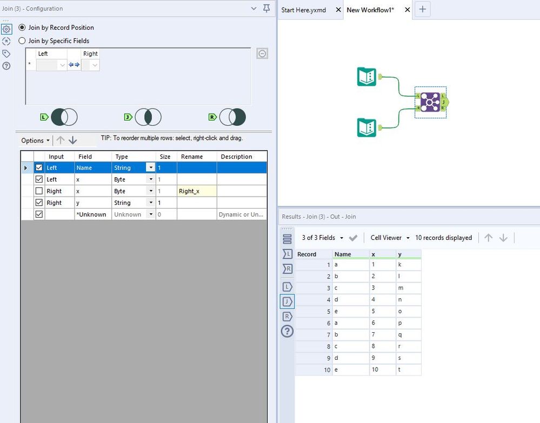Pin the Configuration window
540x423 pixels.
[266, 8]
